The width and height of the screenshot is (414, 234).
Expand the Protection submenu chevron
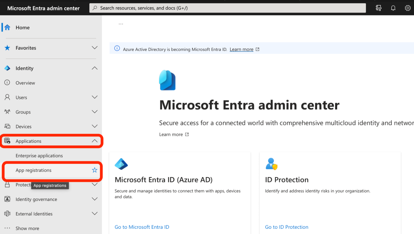(95, 185)
